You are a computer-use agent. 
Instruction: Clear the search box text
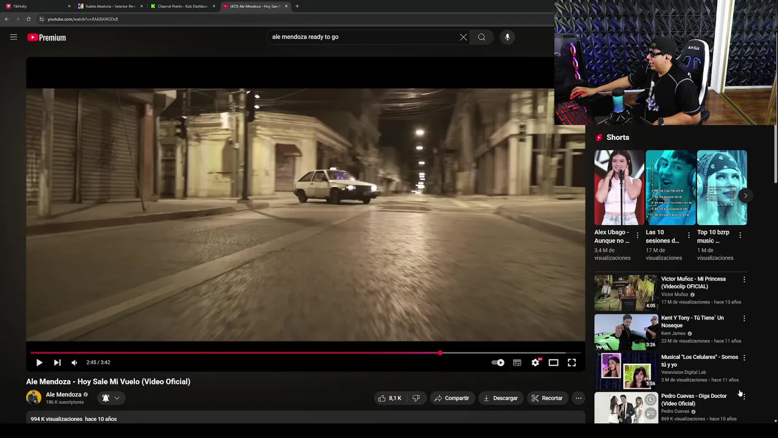pyautogui.click(x=463, y=37)
